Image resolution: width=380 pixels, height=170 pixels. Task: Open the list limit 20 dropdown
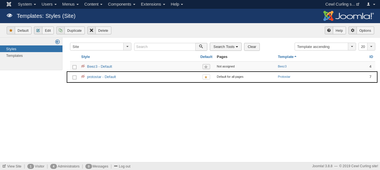[x=367, y=47]
